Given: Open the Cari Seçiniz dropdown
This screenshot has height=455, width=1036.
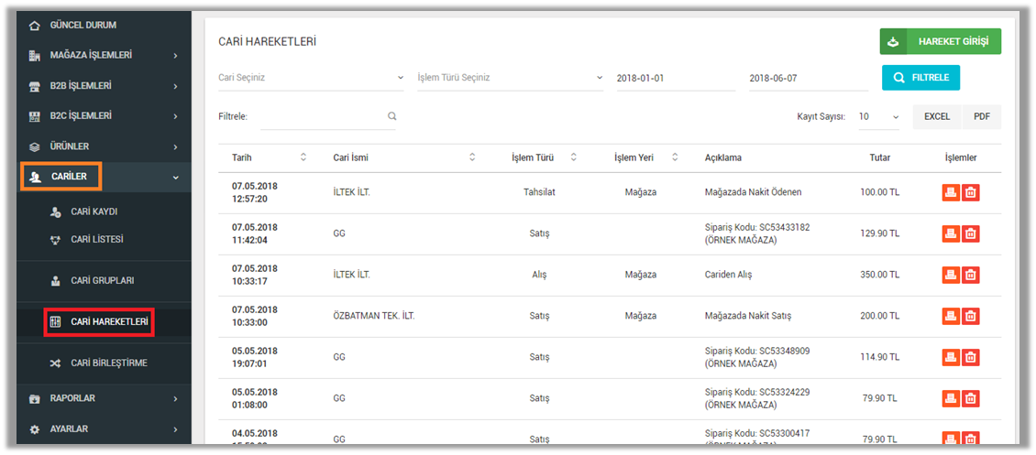Looking at the screenshot, I should (310, 78).
